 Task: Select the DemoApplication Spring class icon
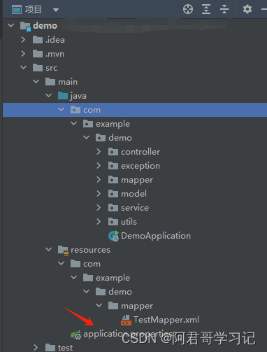click(x=114, y=236)
